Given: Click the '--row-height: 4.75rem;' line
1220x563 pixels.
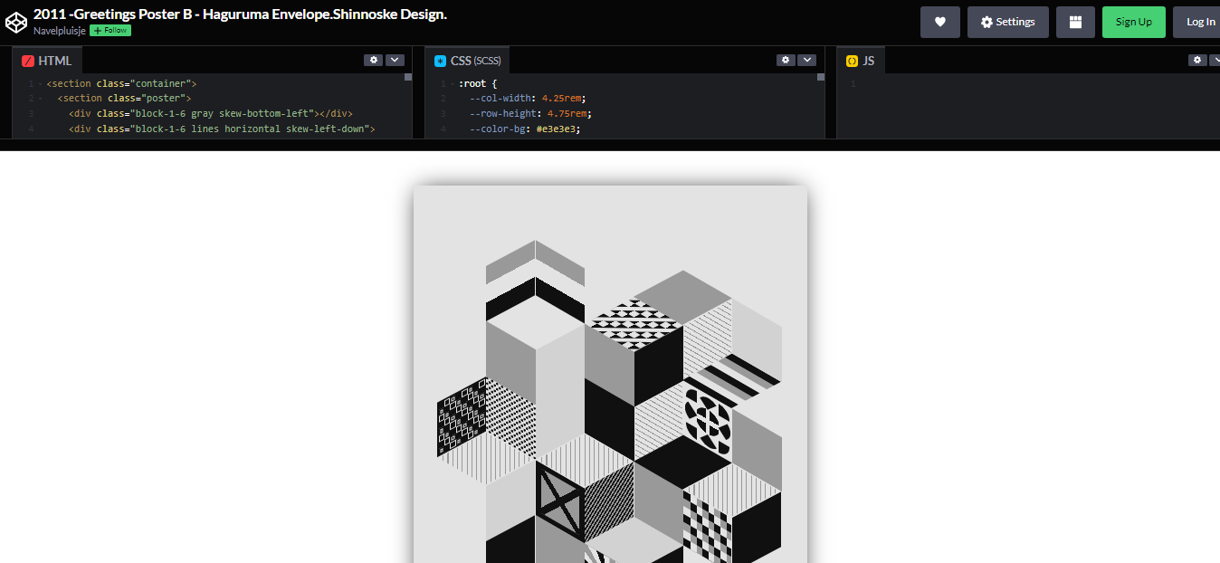Looking at the screenshot, I should (532, 113).
